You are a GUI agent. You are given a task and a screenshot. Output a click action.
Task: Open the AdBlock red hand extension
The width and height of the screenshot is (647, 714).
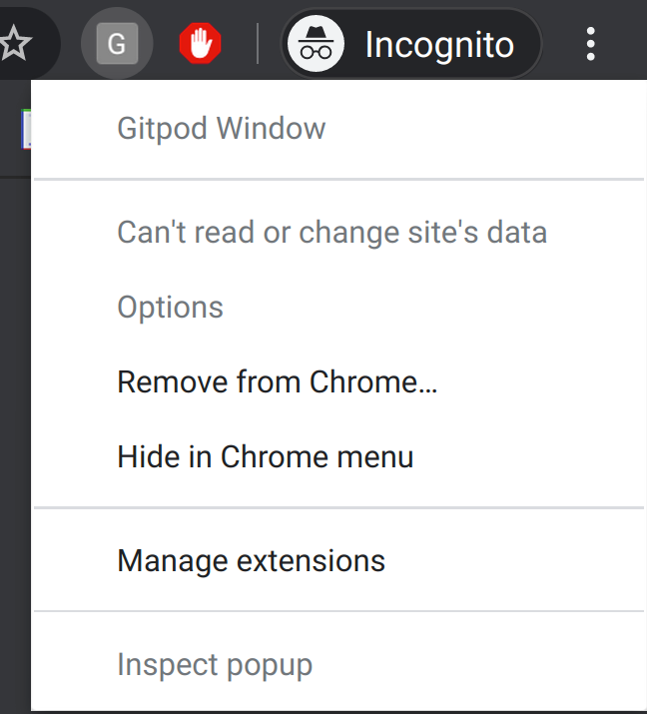click(201, 44)
